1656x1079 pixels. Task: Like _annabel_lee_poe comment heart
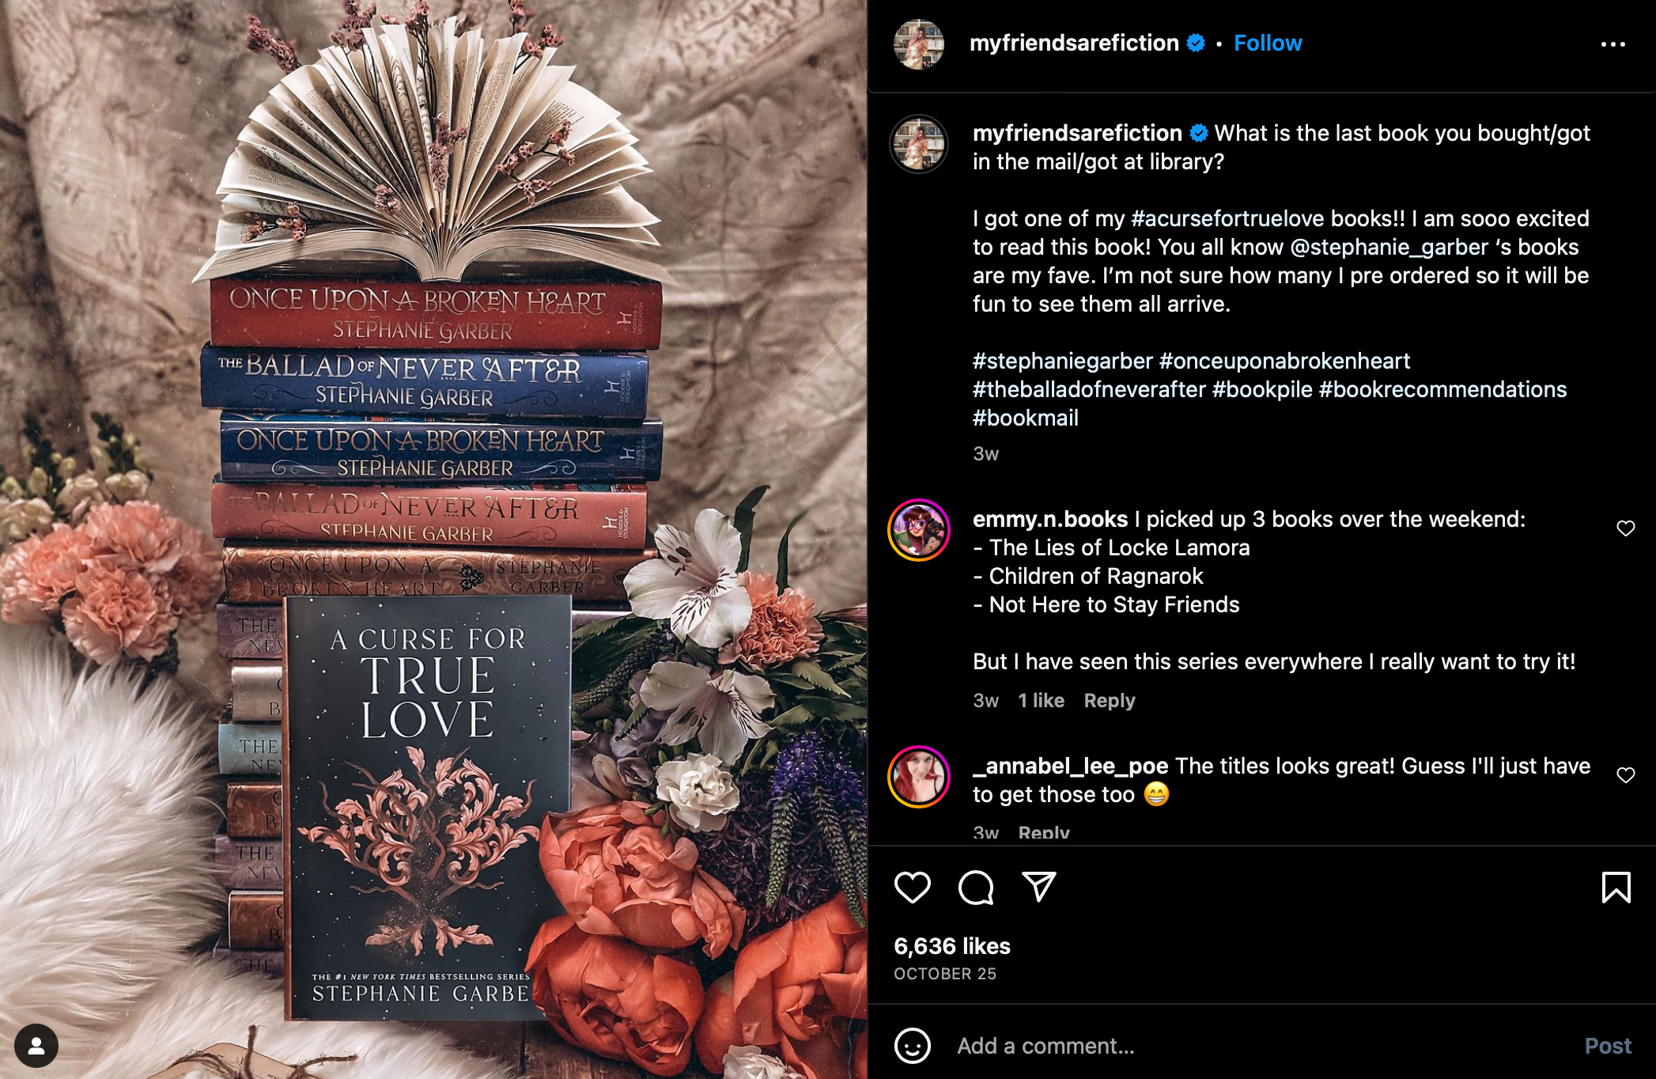(1625, 775)
